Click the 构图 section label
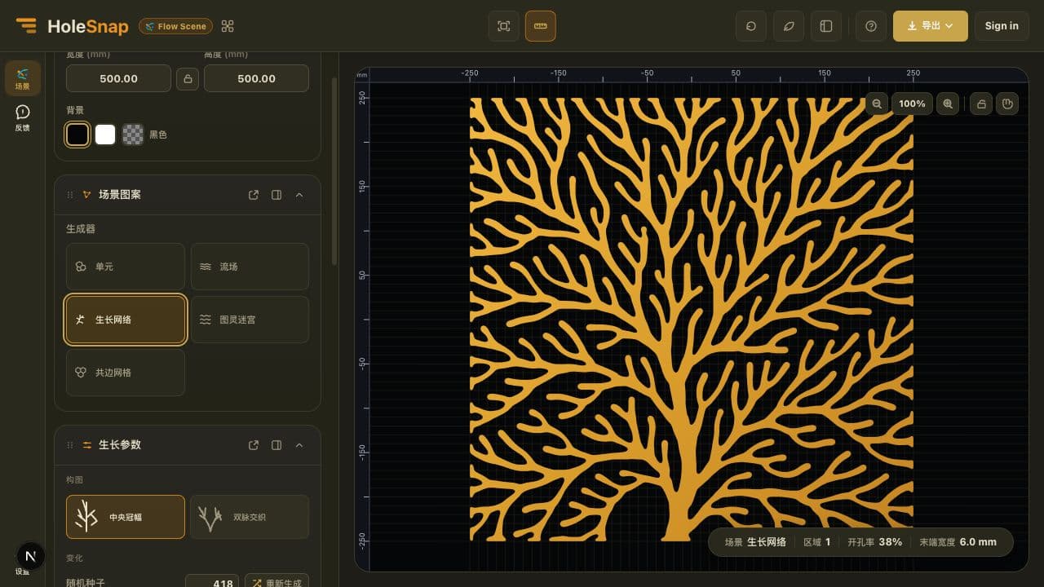 (x=74, y=479)
